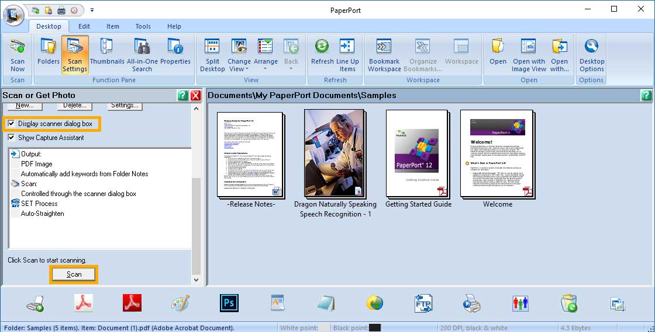Expand the Change View dropdown

tap(239, 65)
